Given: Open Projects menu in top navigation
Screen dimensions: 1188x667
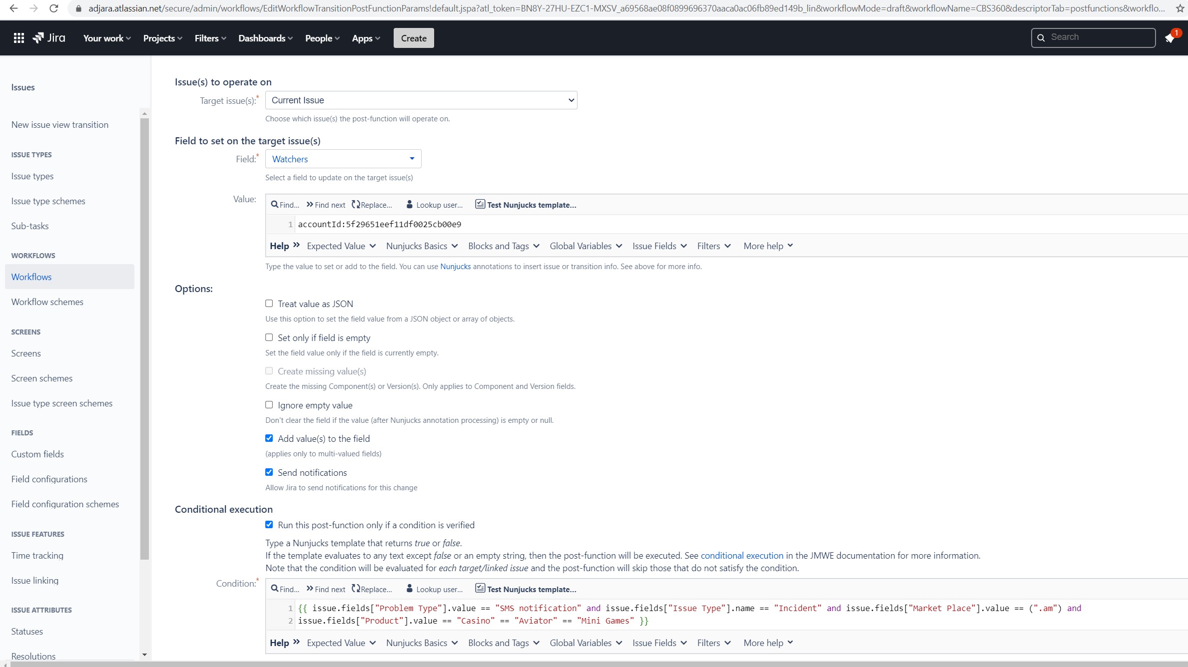Looking at the screenshot, I should pyautogui.click(x=163, y=38).
